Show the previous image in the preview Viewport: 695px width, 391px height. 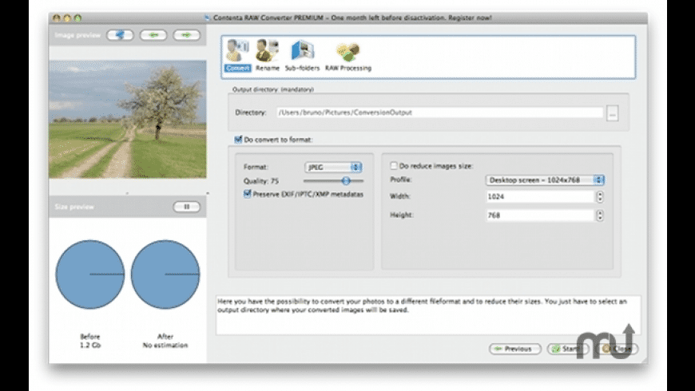(x=153, y=35)
